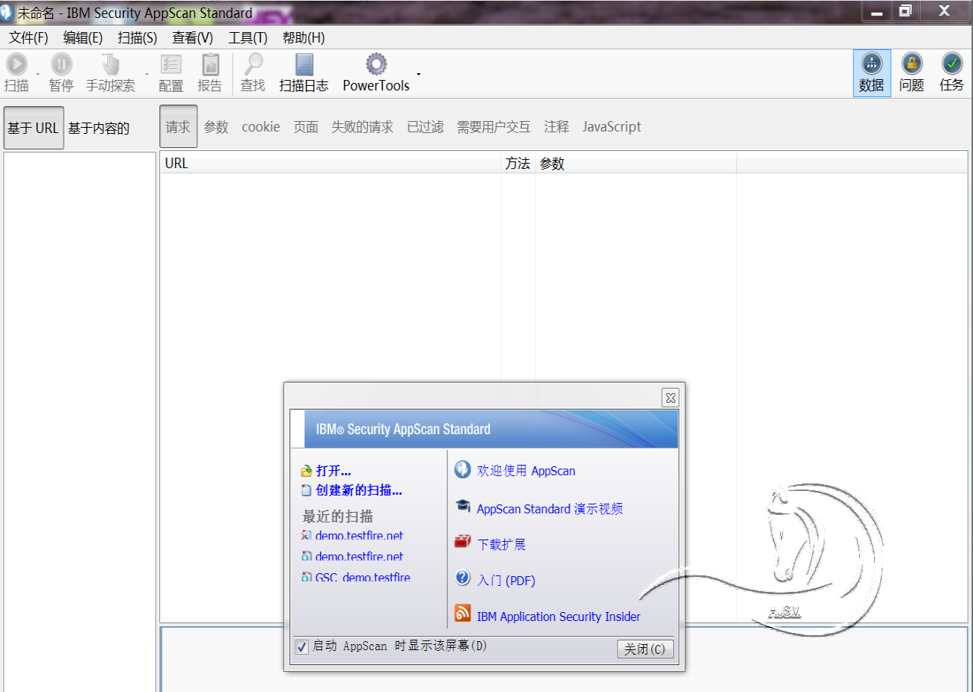Screen dimensions: 973x692
Task: Click the 关闭(C) button
Action: coord(645,649)
